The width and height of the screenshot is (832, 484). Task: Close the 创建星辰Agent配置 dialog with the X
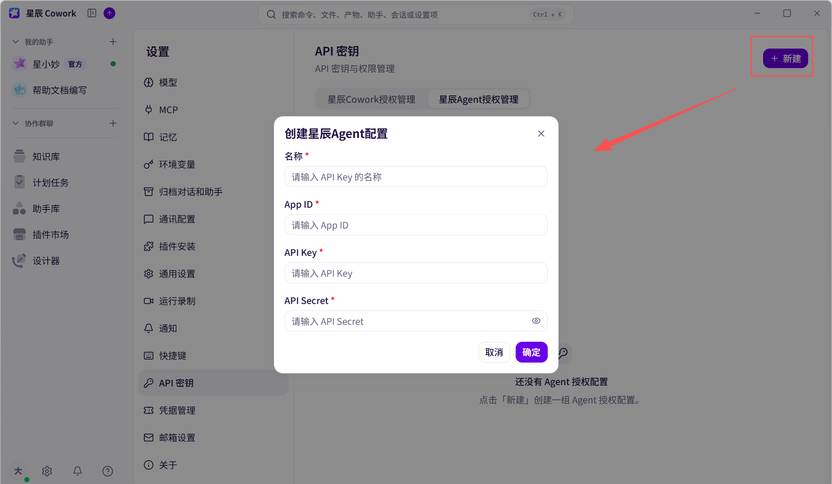pyautogui.click(x=541, y=134)
